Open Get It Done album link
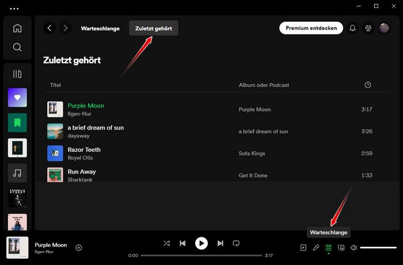Image resolution: width=403 pixels, height=265 pixels. click(x=253, y=175)
